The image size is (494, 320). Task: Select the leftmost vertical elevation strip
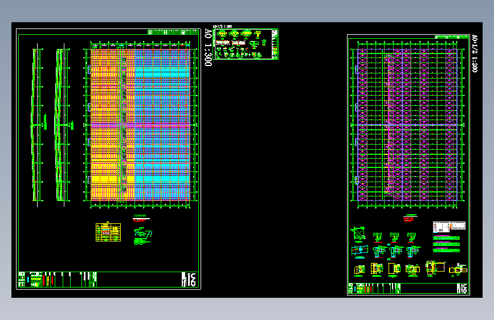[37, 125]
